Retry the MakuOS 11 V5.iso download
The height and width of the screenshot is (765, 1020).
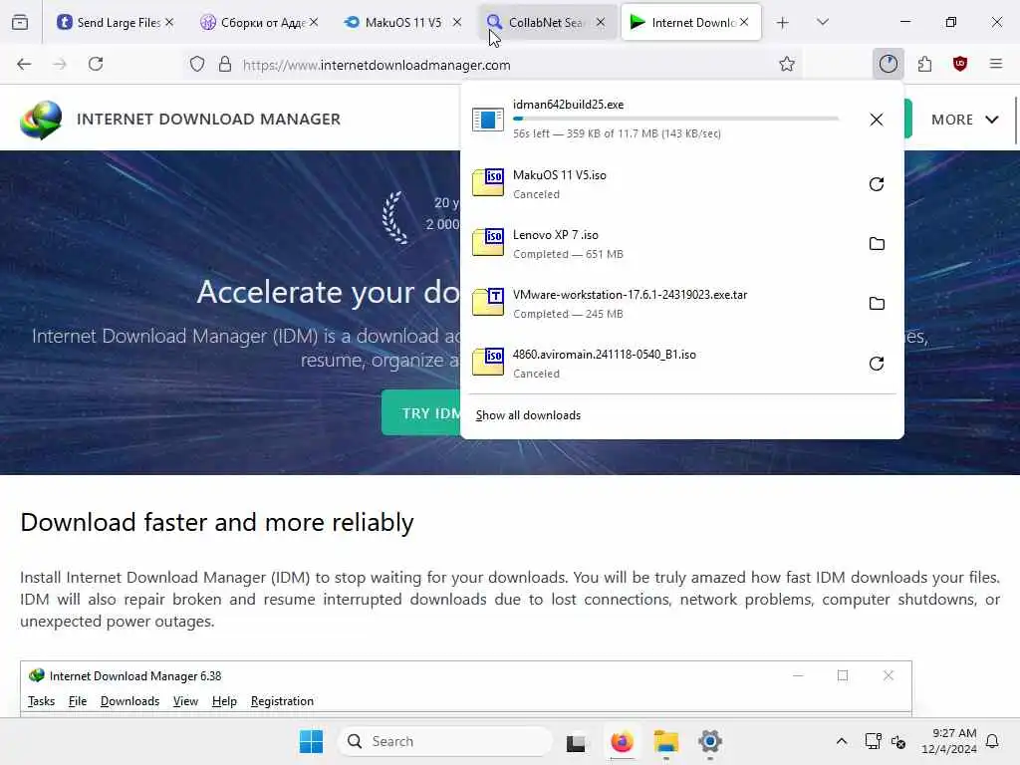[877, 184]
